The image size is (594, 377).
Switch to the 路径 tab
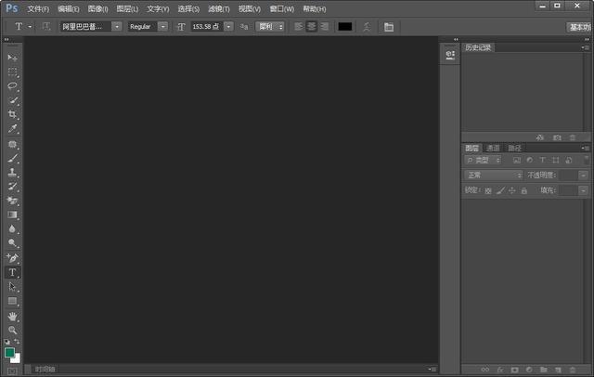coord(515,149)
